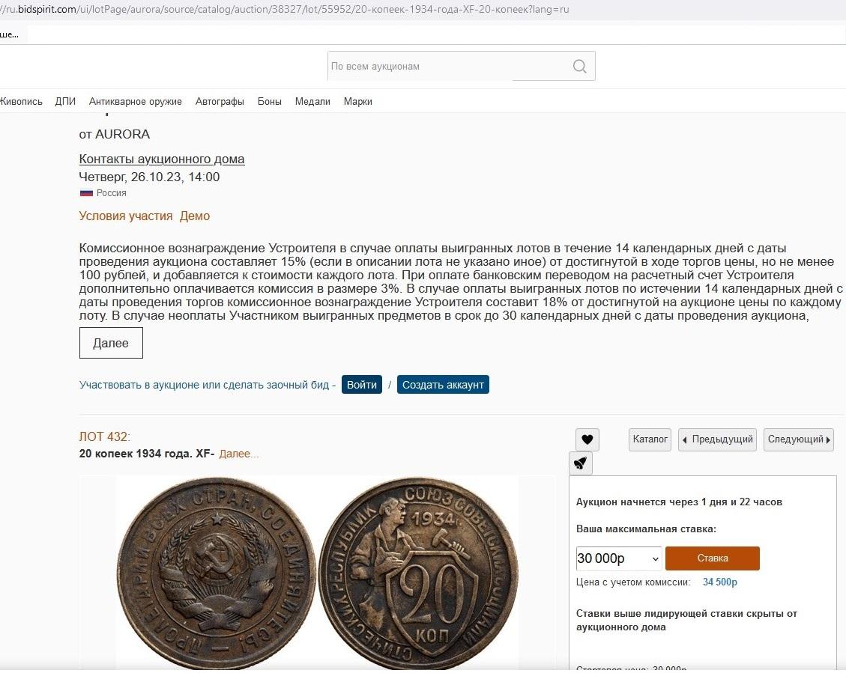This screenshot has height=673, width=846.
Task: Select the Марки menu item
Action: pos(357,101)
